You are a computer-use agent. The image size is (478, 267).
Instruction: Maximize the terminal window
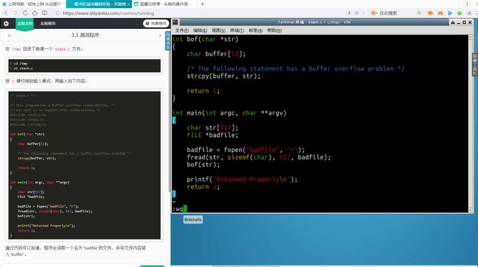464,22
